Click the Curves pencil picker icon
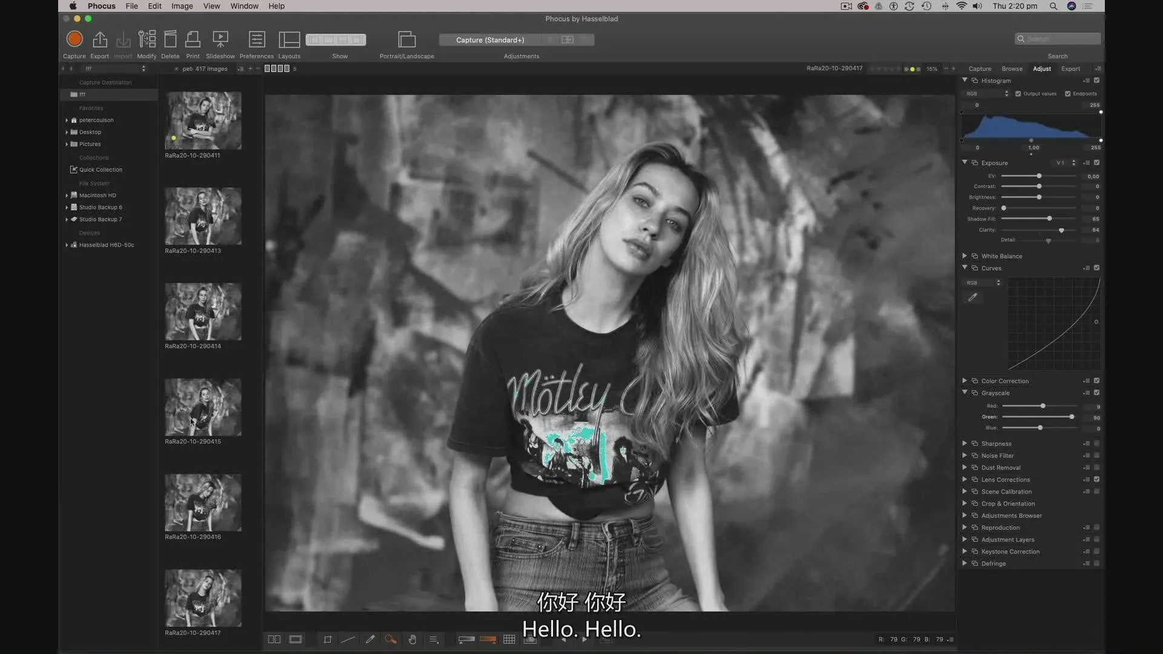 coord(973,297)
